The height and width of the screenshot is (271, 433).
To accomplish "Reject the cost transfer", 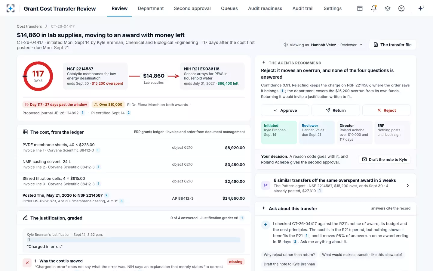I will 386,110.
